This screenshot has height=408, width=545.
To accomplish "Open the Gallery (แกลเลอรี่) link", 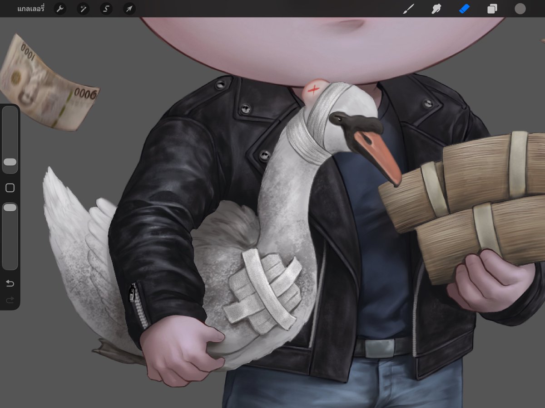I will [31, 9].
